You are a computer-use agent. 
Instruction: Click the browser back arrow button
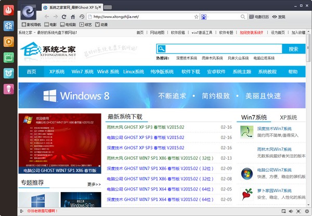coord(48,17)
